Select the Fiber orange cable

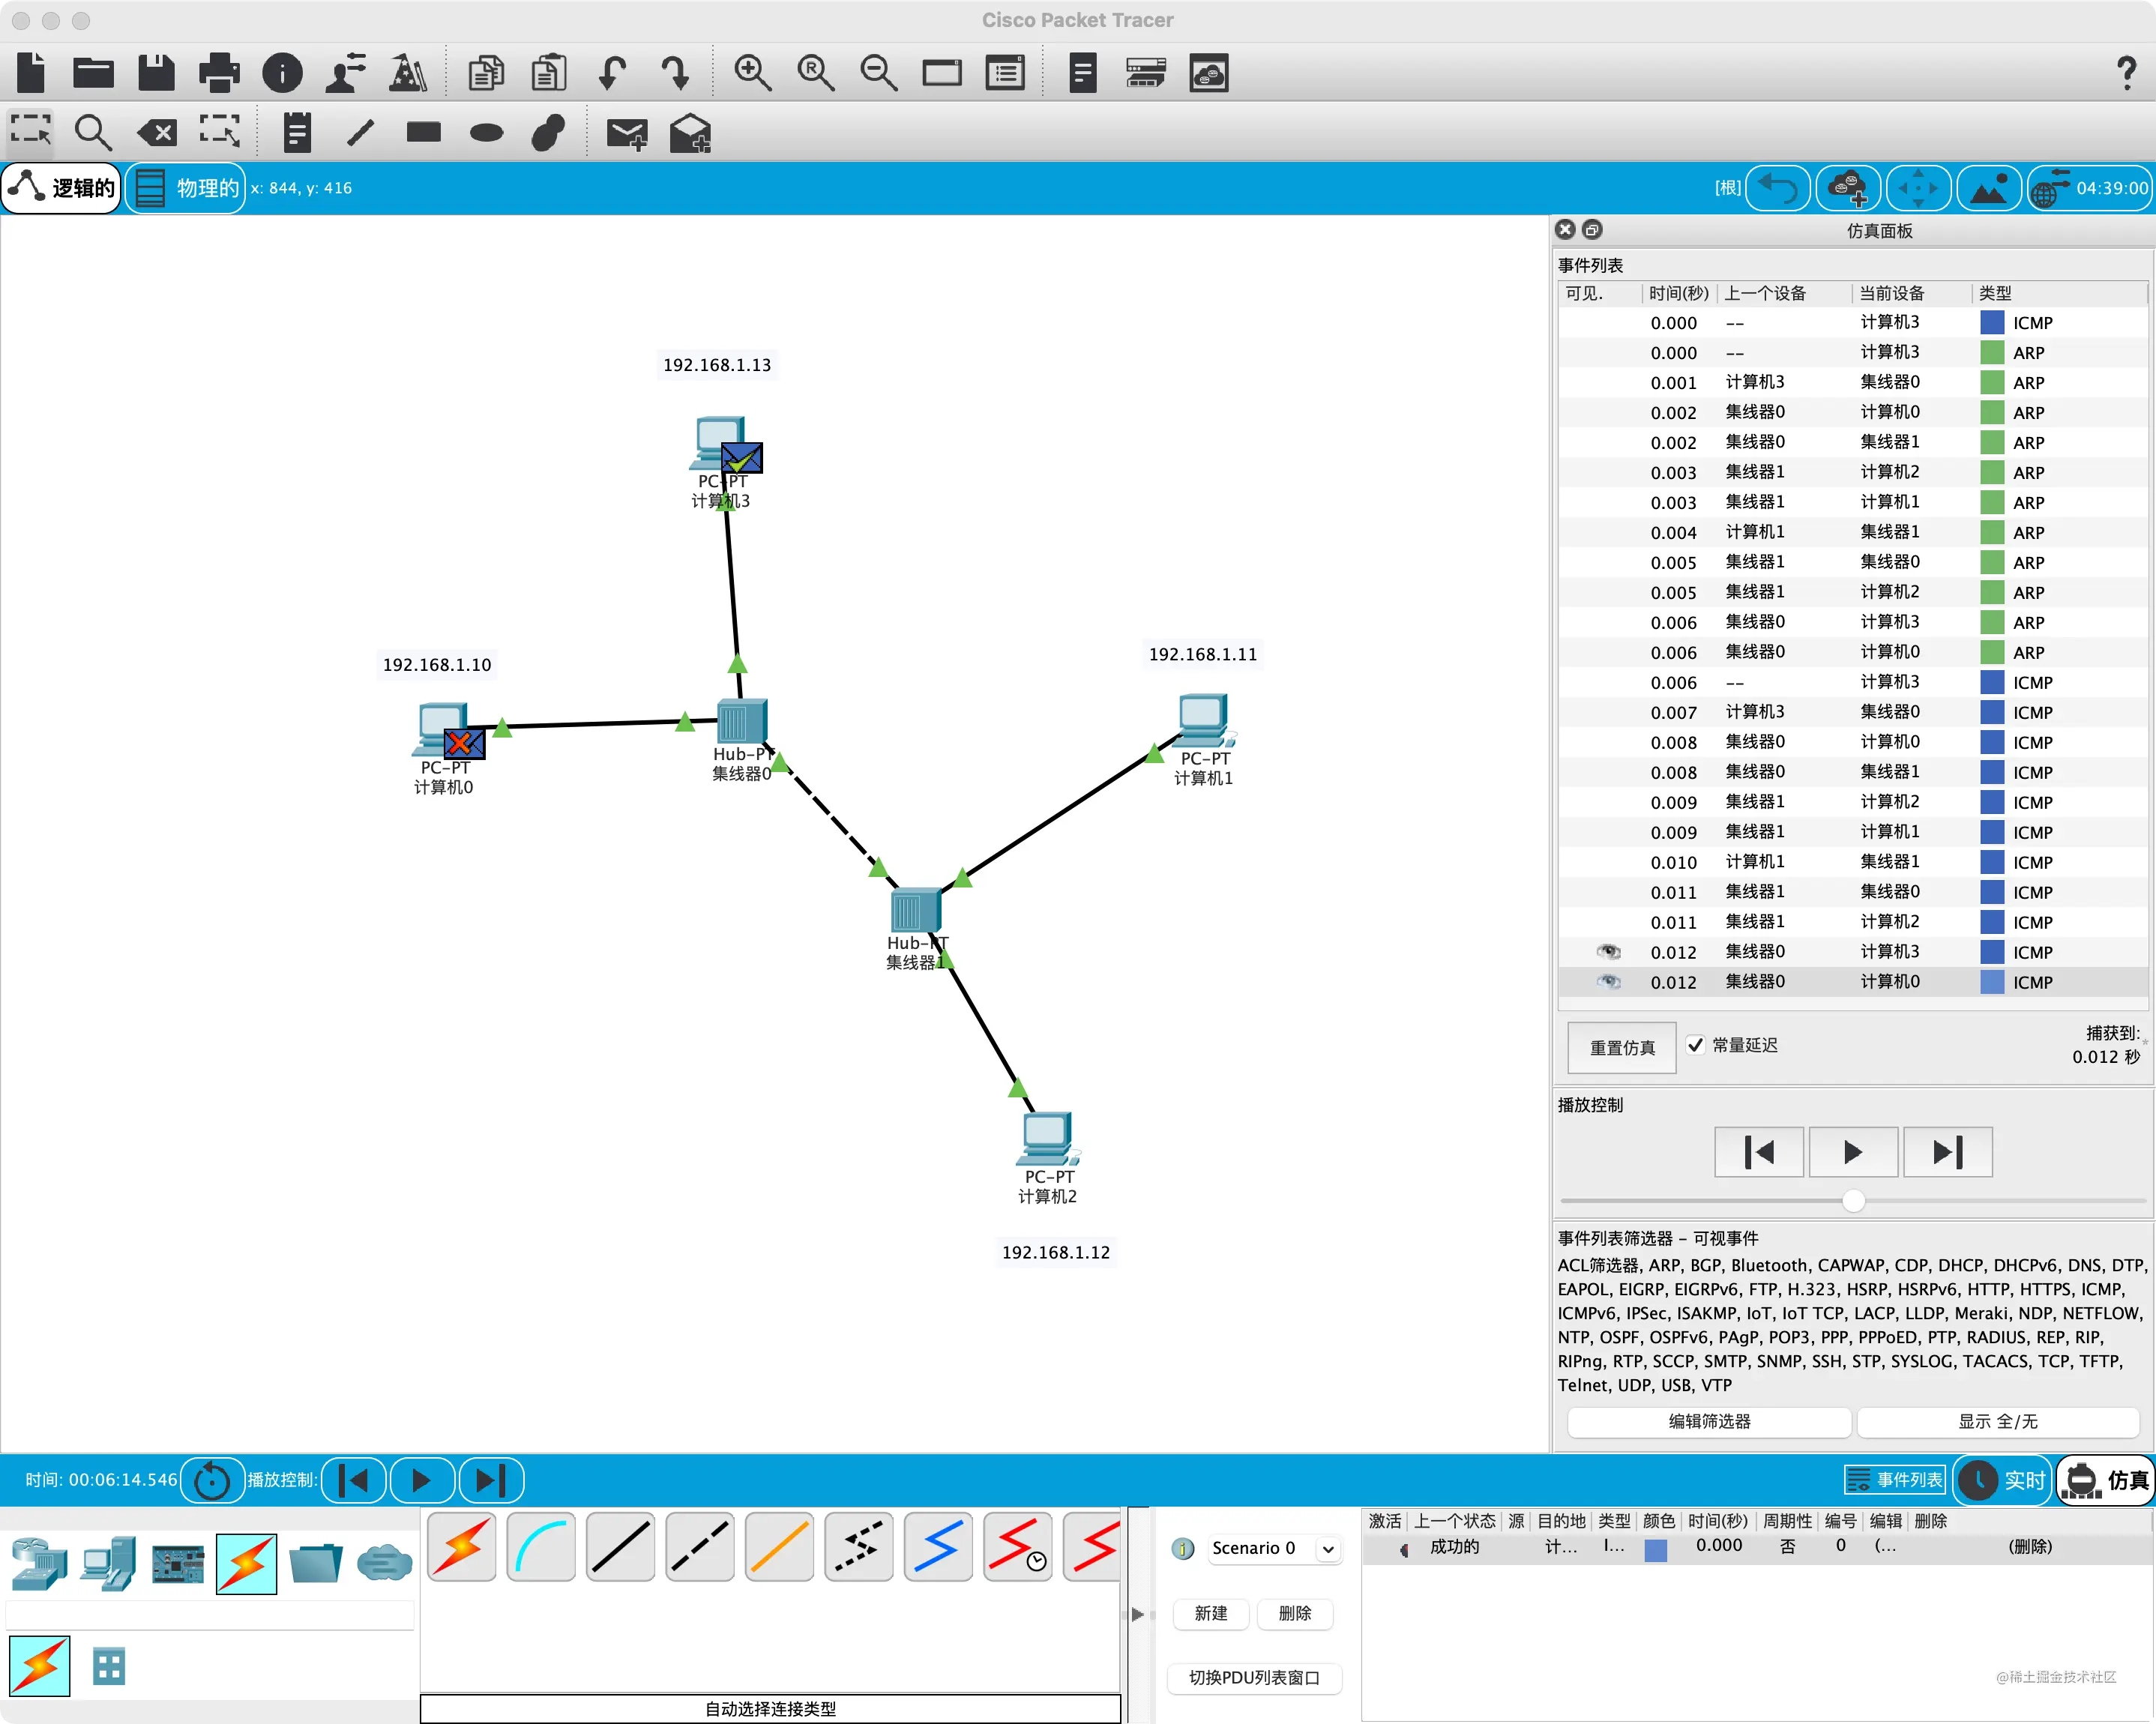pos(779,1547)
